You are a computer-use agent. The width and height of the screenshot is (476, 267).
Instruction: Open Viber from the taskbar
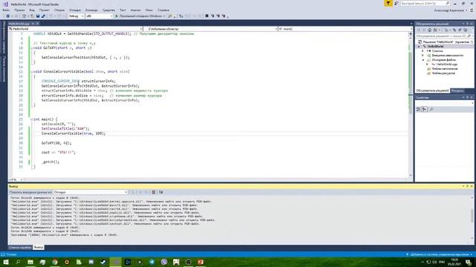pyautogui.click(x=164, y=262)
